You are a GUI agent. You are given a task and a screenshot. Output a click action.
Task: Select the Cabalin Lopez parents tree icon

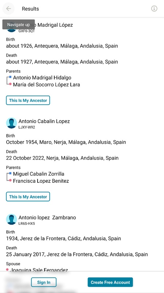click(9, 177)
